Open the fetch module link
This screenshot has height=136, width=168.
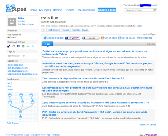click(10, 83)
